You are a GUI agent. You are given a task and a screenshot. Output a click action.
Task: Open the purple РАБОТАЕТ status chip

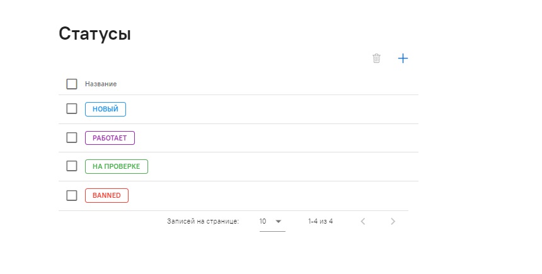pyautogui.click(x=110, y=137)
